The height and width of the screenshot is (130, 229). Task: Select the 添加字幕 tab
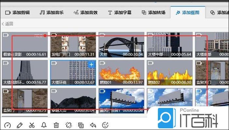tap(120, 13)
